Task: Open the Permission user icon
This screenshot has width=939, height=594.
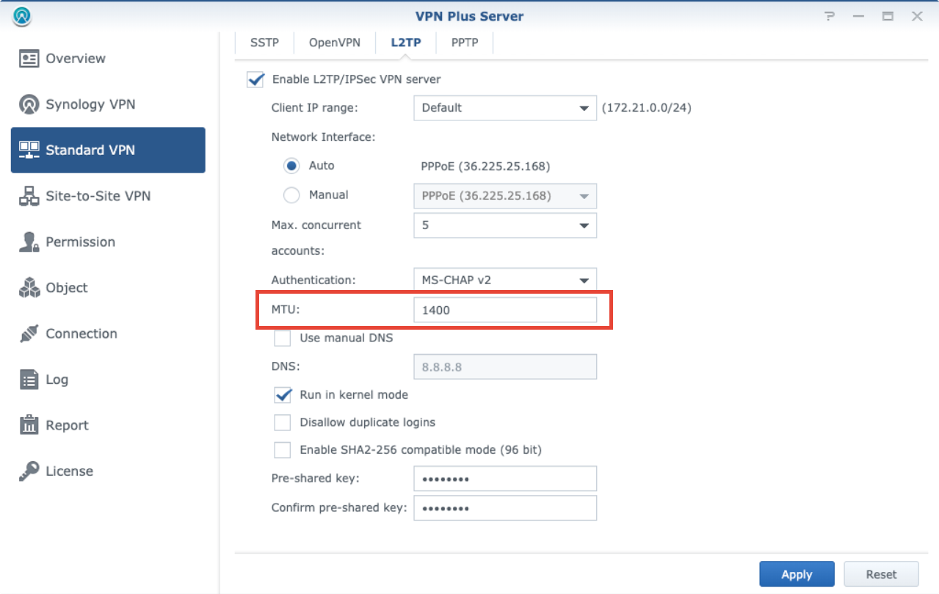Action: click(29, 242)
